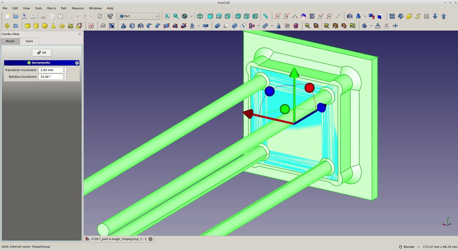Click the yellow S-shaped toolbar icon

[x=418, y=16]
